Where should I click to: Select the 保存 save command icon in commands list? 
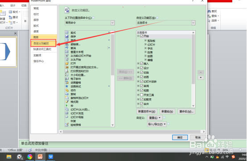pos(67,36)
